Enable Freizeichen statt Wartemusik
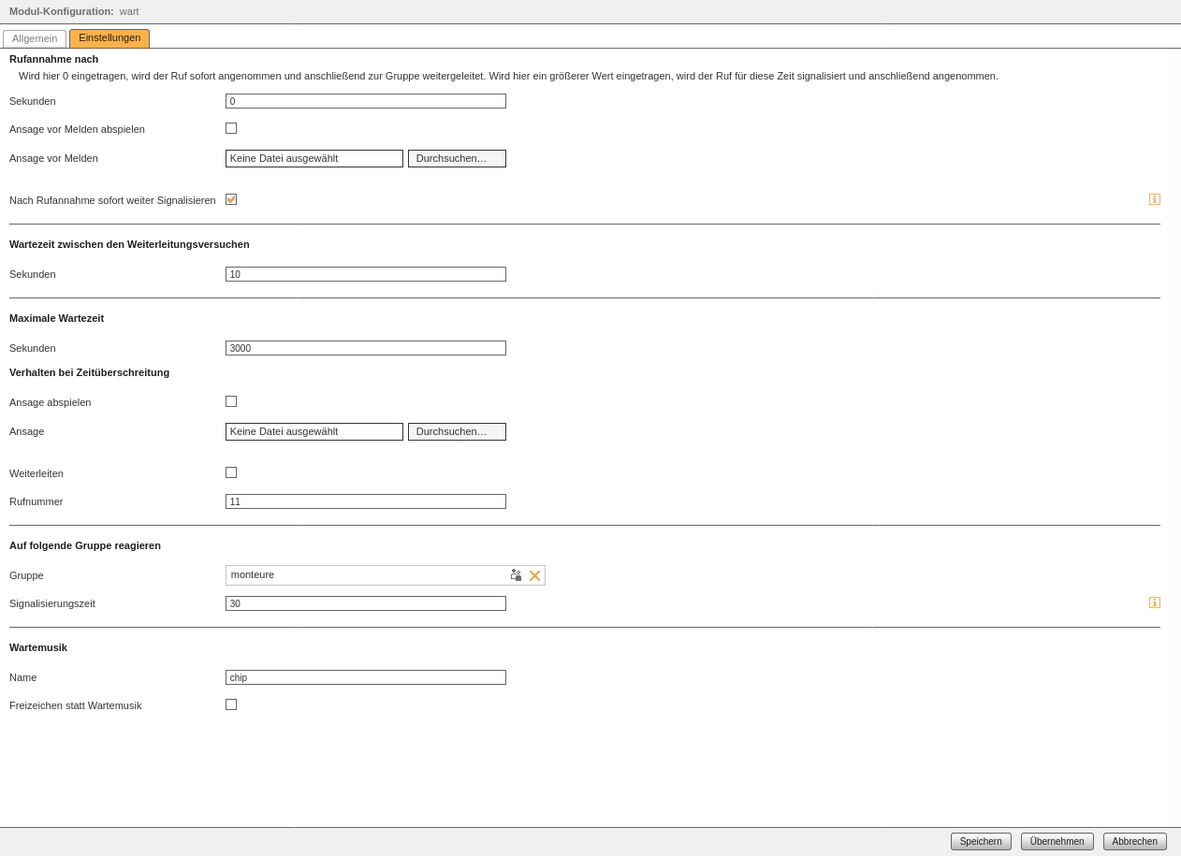1181x856 pixels. (x=230, y=704)
